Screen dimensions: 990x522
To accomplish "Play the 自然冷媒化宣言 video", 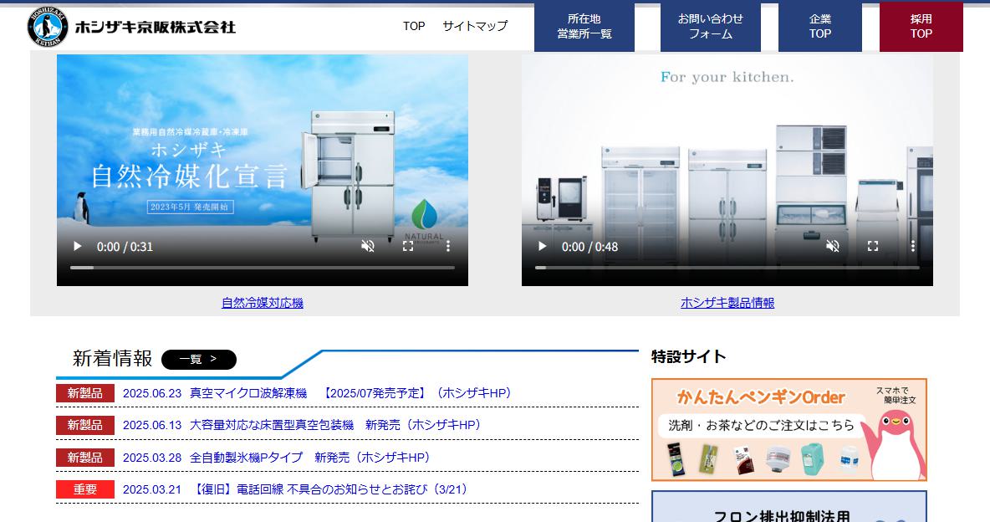I will 77,247.
